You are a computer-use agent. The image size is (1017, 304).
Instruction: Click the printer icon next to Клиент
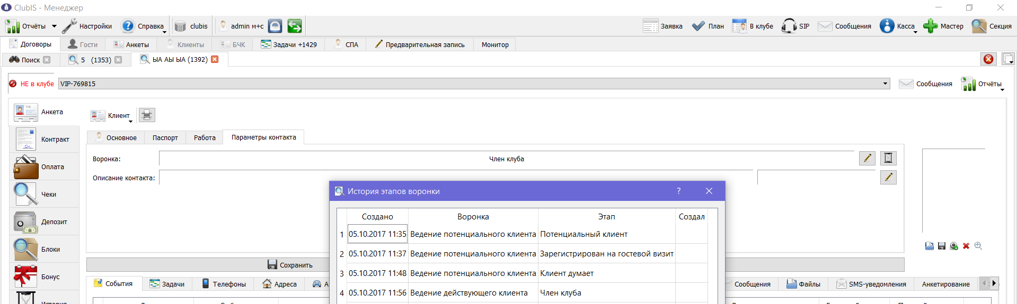click(147, 115)
